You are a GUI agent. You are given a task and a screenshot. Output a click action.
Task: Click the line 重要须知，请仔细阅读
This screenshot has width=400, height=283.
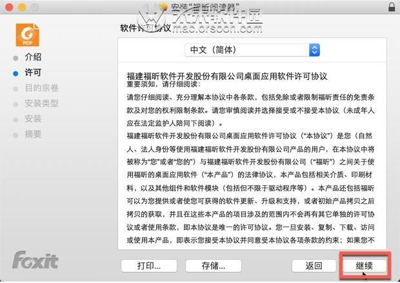(x=163, y=84)
